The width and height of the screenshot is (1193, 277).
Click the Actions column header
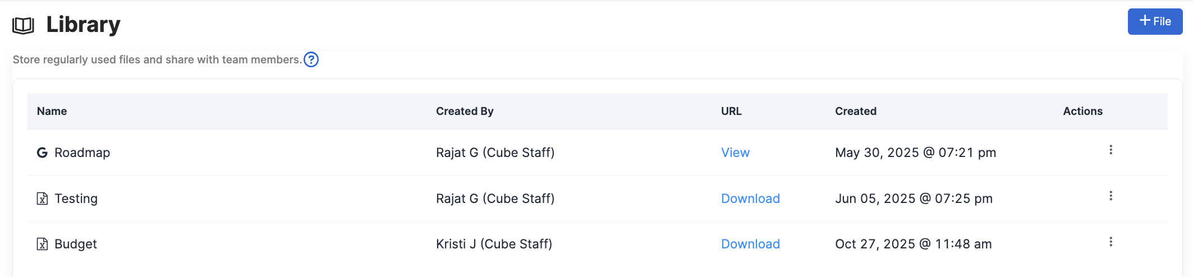pos(1082,111)
